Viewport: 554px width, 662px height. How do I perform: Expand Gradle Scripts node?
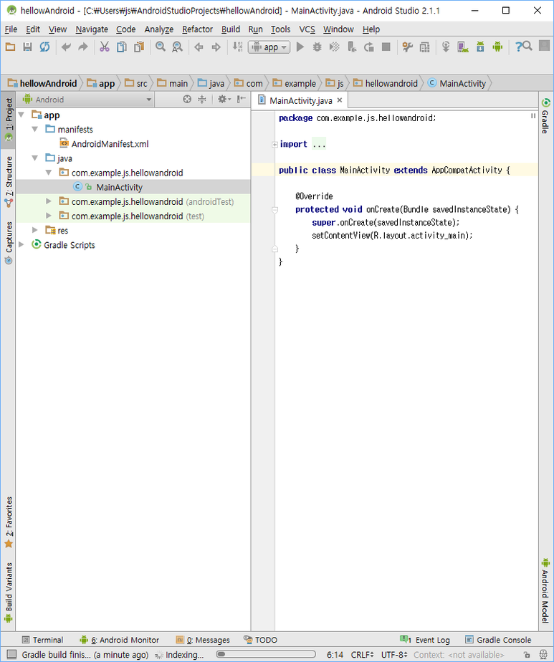[x=22, y=244]
